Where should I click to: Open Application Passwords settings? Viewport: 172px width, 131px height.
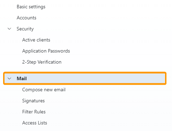click(46, 51)
